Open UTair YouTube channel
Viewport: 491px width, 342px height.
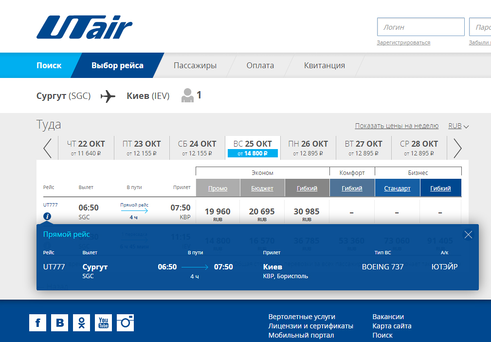(x=103, y=323)
